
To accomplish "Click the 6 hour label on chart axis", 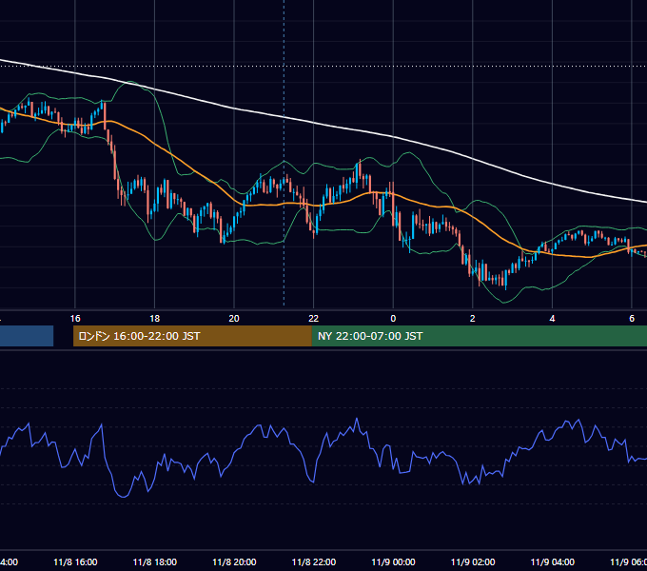I will pos(632,319).
